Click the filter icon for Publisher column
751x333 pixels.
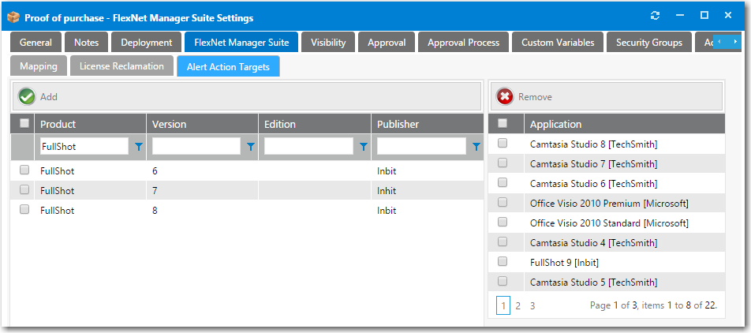(x=476, y=147)
